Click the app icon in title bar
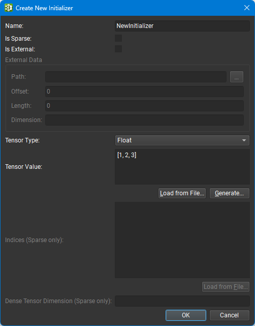255x326 pixels. click(x=9, y=8)
